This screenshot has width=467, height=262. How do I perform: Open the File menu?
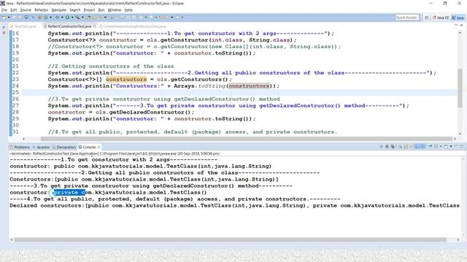4,9
